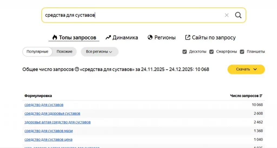Click the value 2 462 in table
Viewport: 277px width, 148px height.
[258, 122]
